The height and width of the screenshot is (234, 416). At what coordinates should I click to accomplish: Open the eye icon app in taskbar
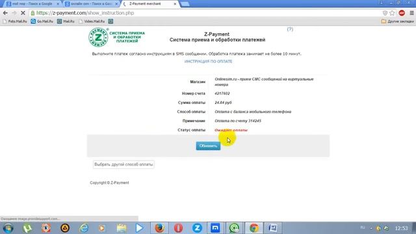pos(46,228)
